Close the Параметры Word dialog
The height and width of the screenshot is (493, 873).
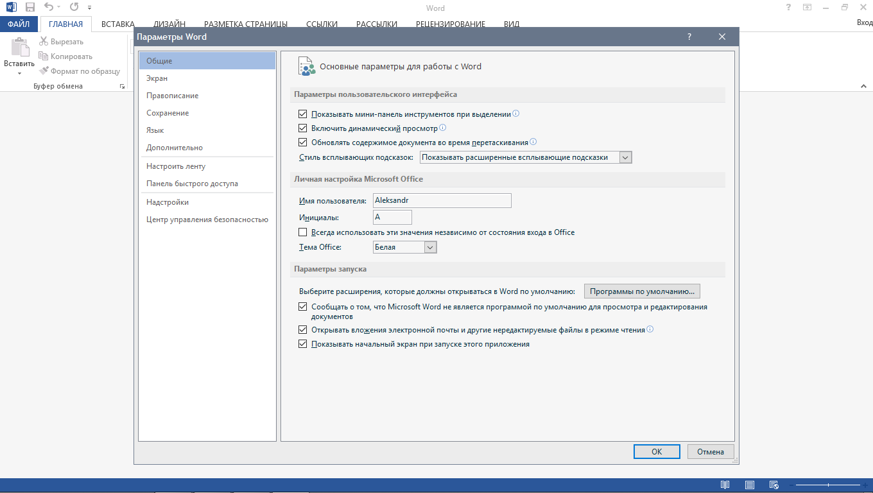(x=722, y=37)
